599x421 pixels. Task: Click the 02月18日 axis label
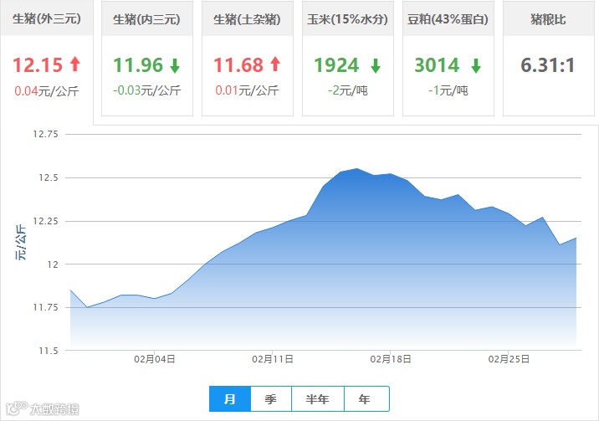point(391,359)
